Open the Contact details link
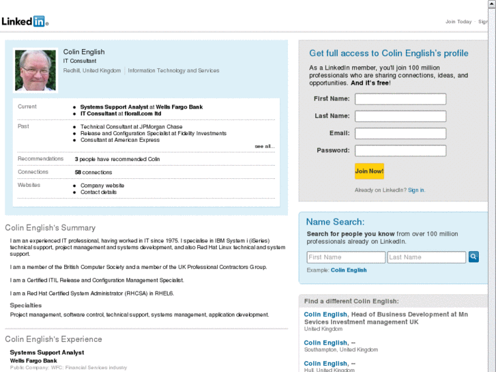 click(x=98, y=192)
